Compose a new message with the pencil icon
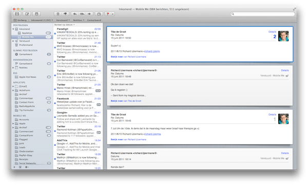308x185 pixels. [x=27, y=14]
